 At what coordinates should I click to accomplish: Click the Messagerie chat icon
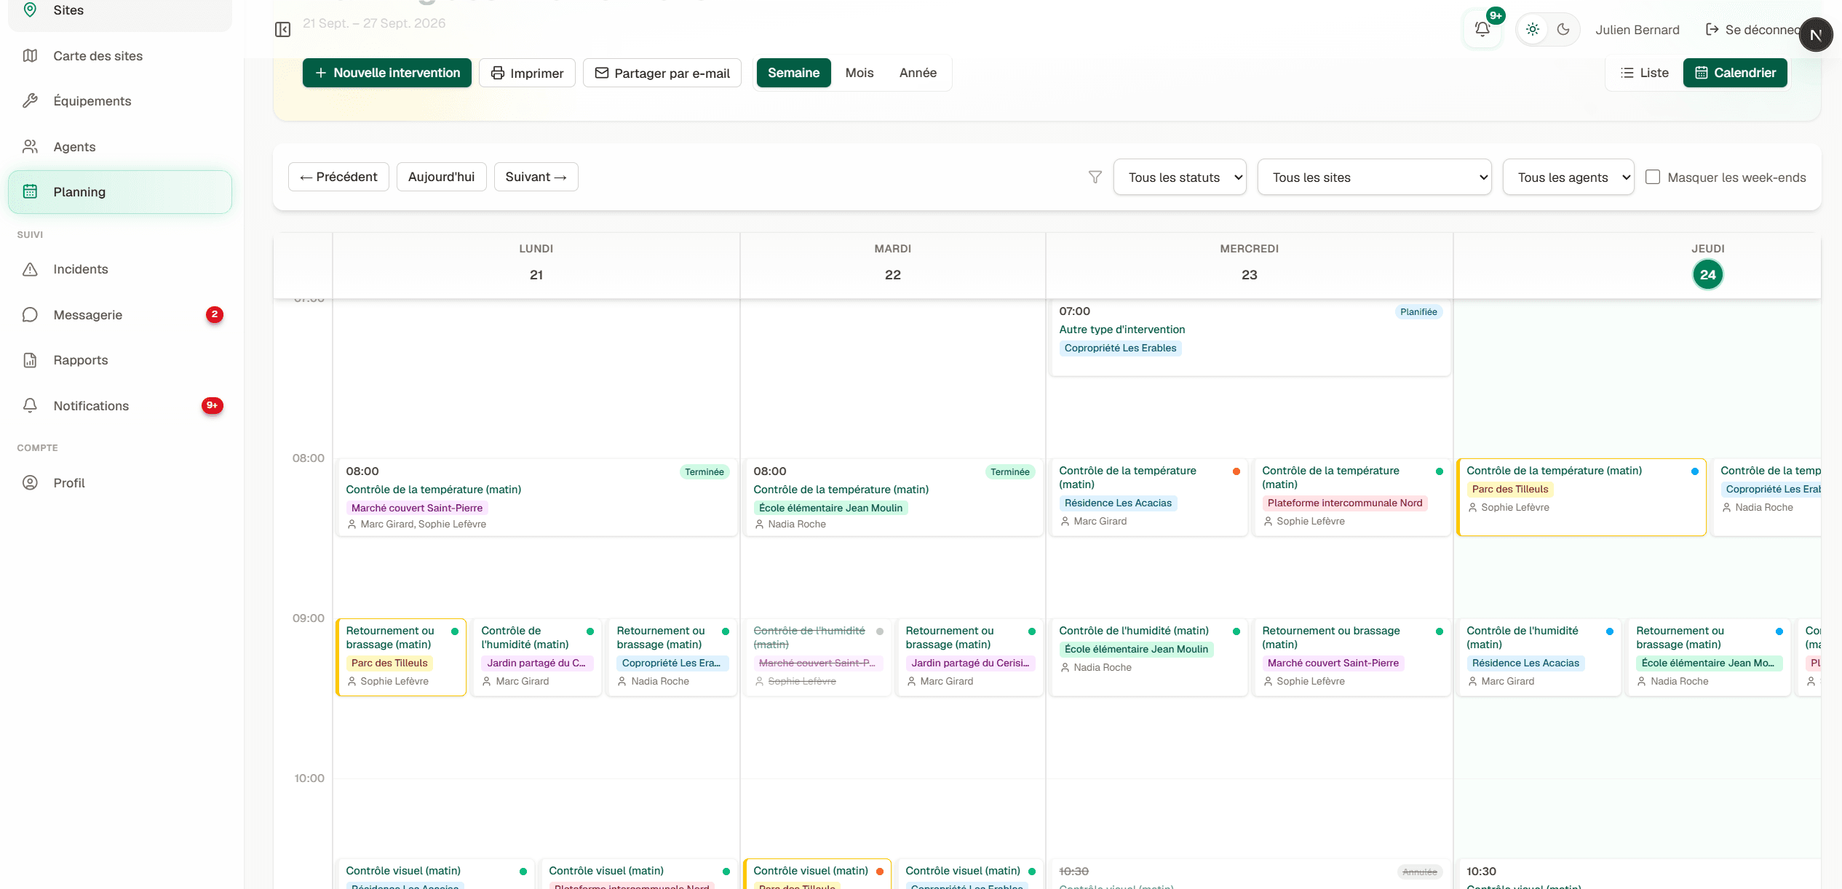click(30, 315)
